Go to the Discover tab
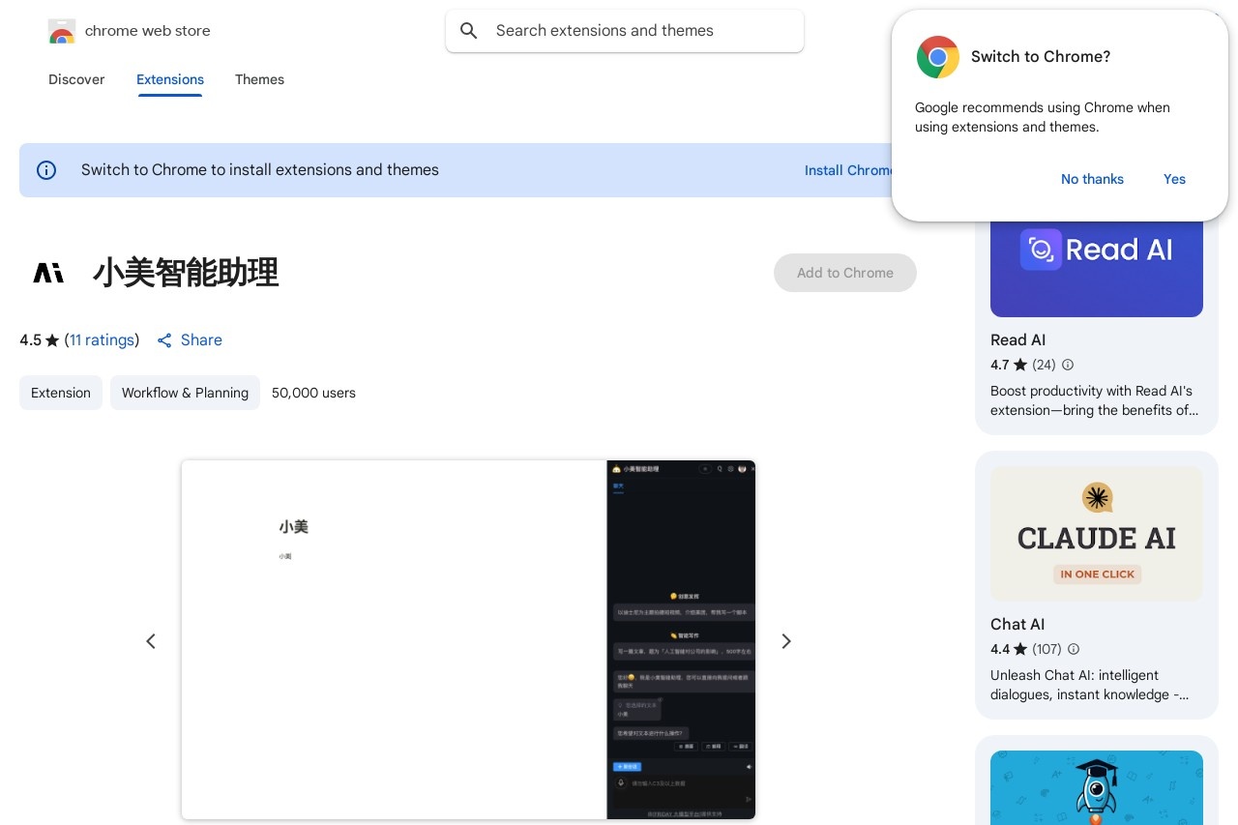 [x=76, y=79]
